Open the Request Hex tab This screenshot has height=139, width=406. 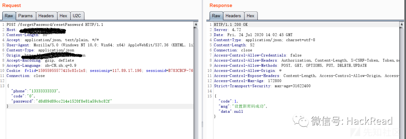click(x=63, y=16)
